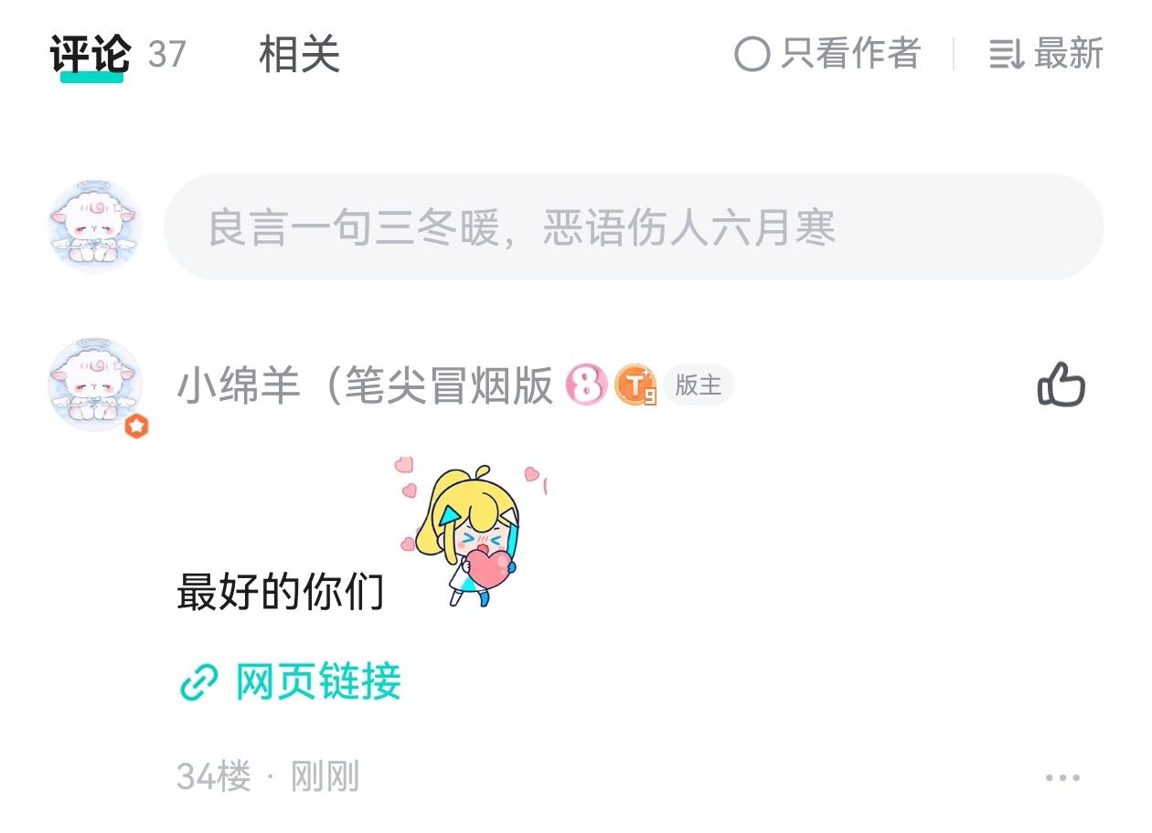Enable the 只看作者 radio circle
Screen dimensions: 1152x833
752,55
